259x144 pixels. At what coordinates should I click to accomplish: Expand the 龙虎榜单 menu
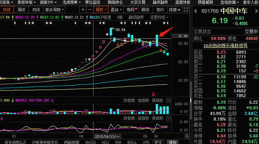[x=71, y=2]
